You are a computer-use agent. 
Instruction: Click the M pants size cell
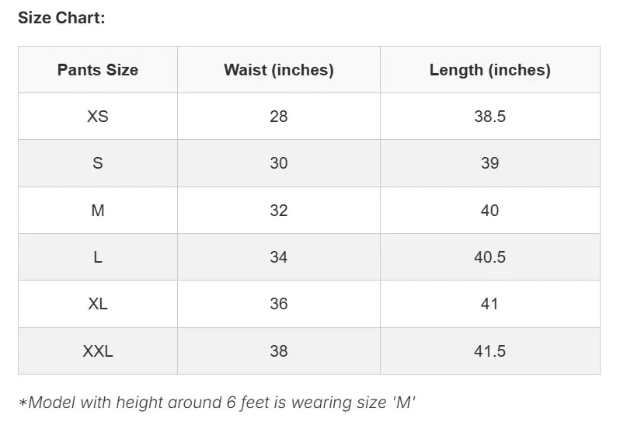98,211
